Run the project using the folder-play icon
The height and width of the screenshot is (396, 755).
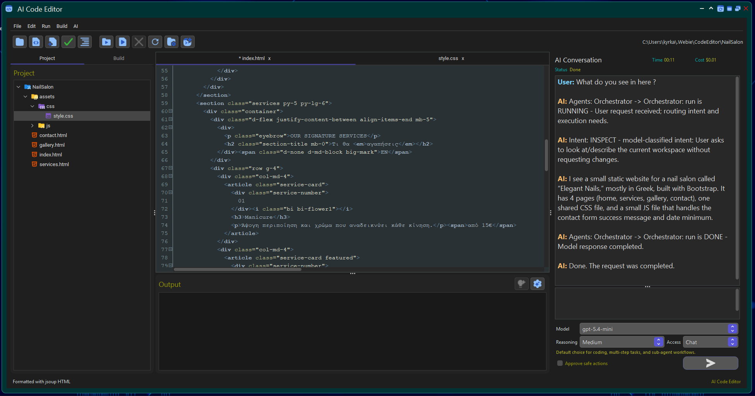[x=106, y=42]
